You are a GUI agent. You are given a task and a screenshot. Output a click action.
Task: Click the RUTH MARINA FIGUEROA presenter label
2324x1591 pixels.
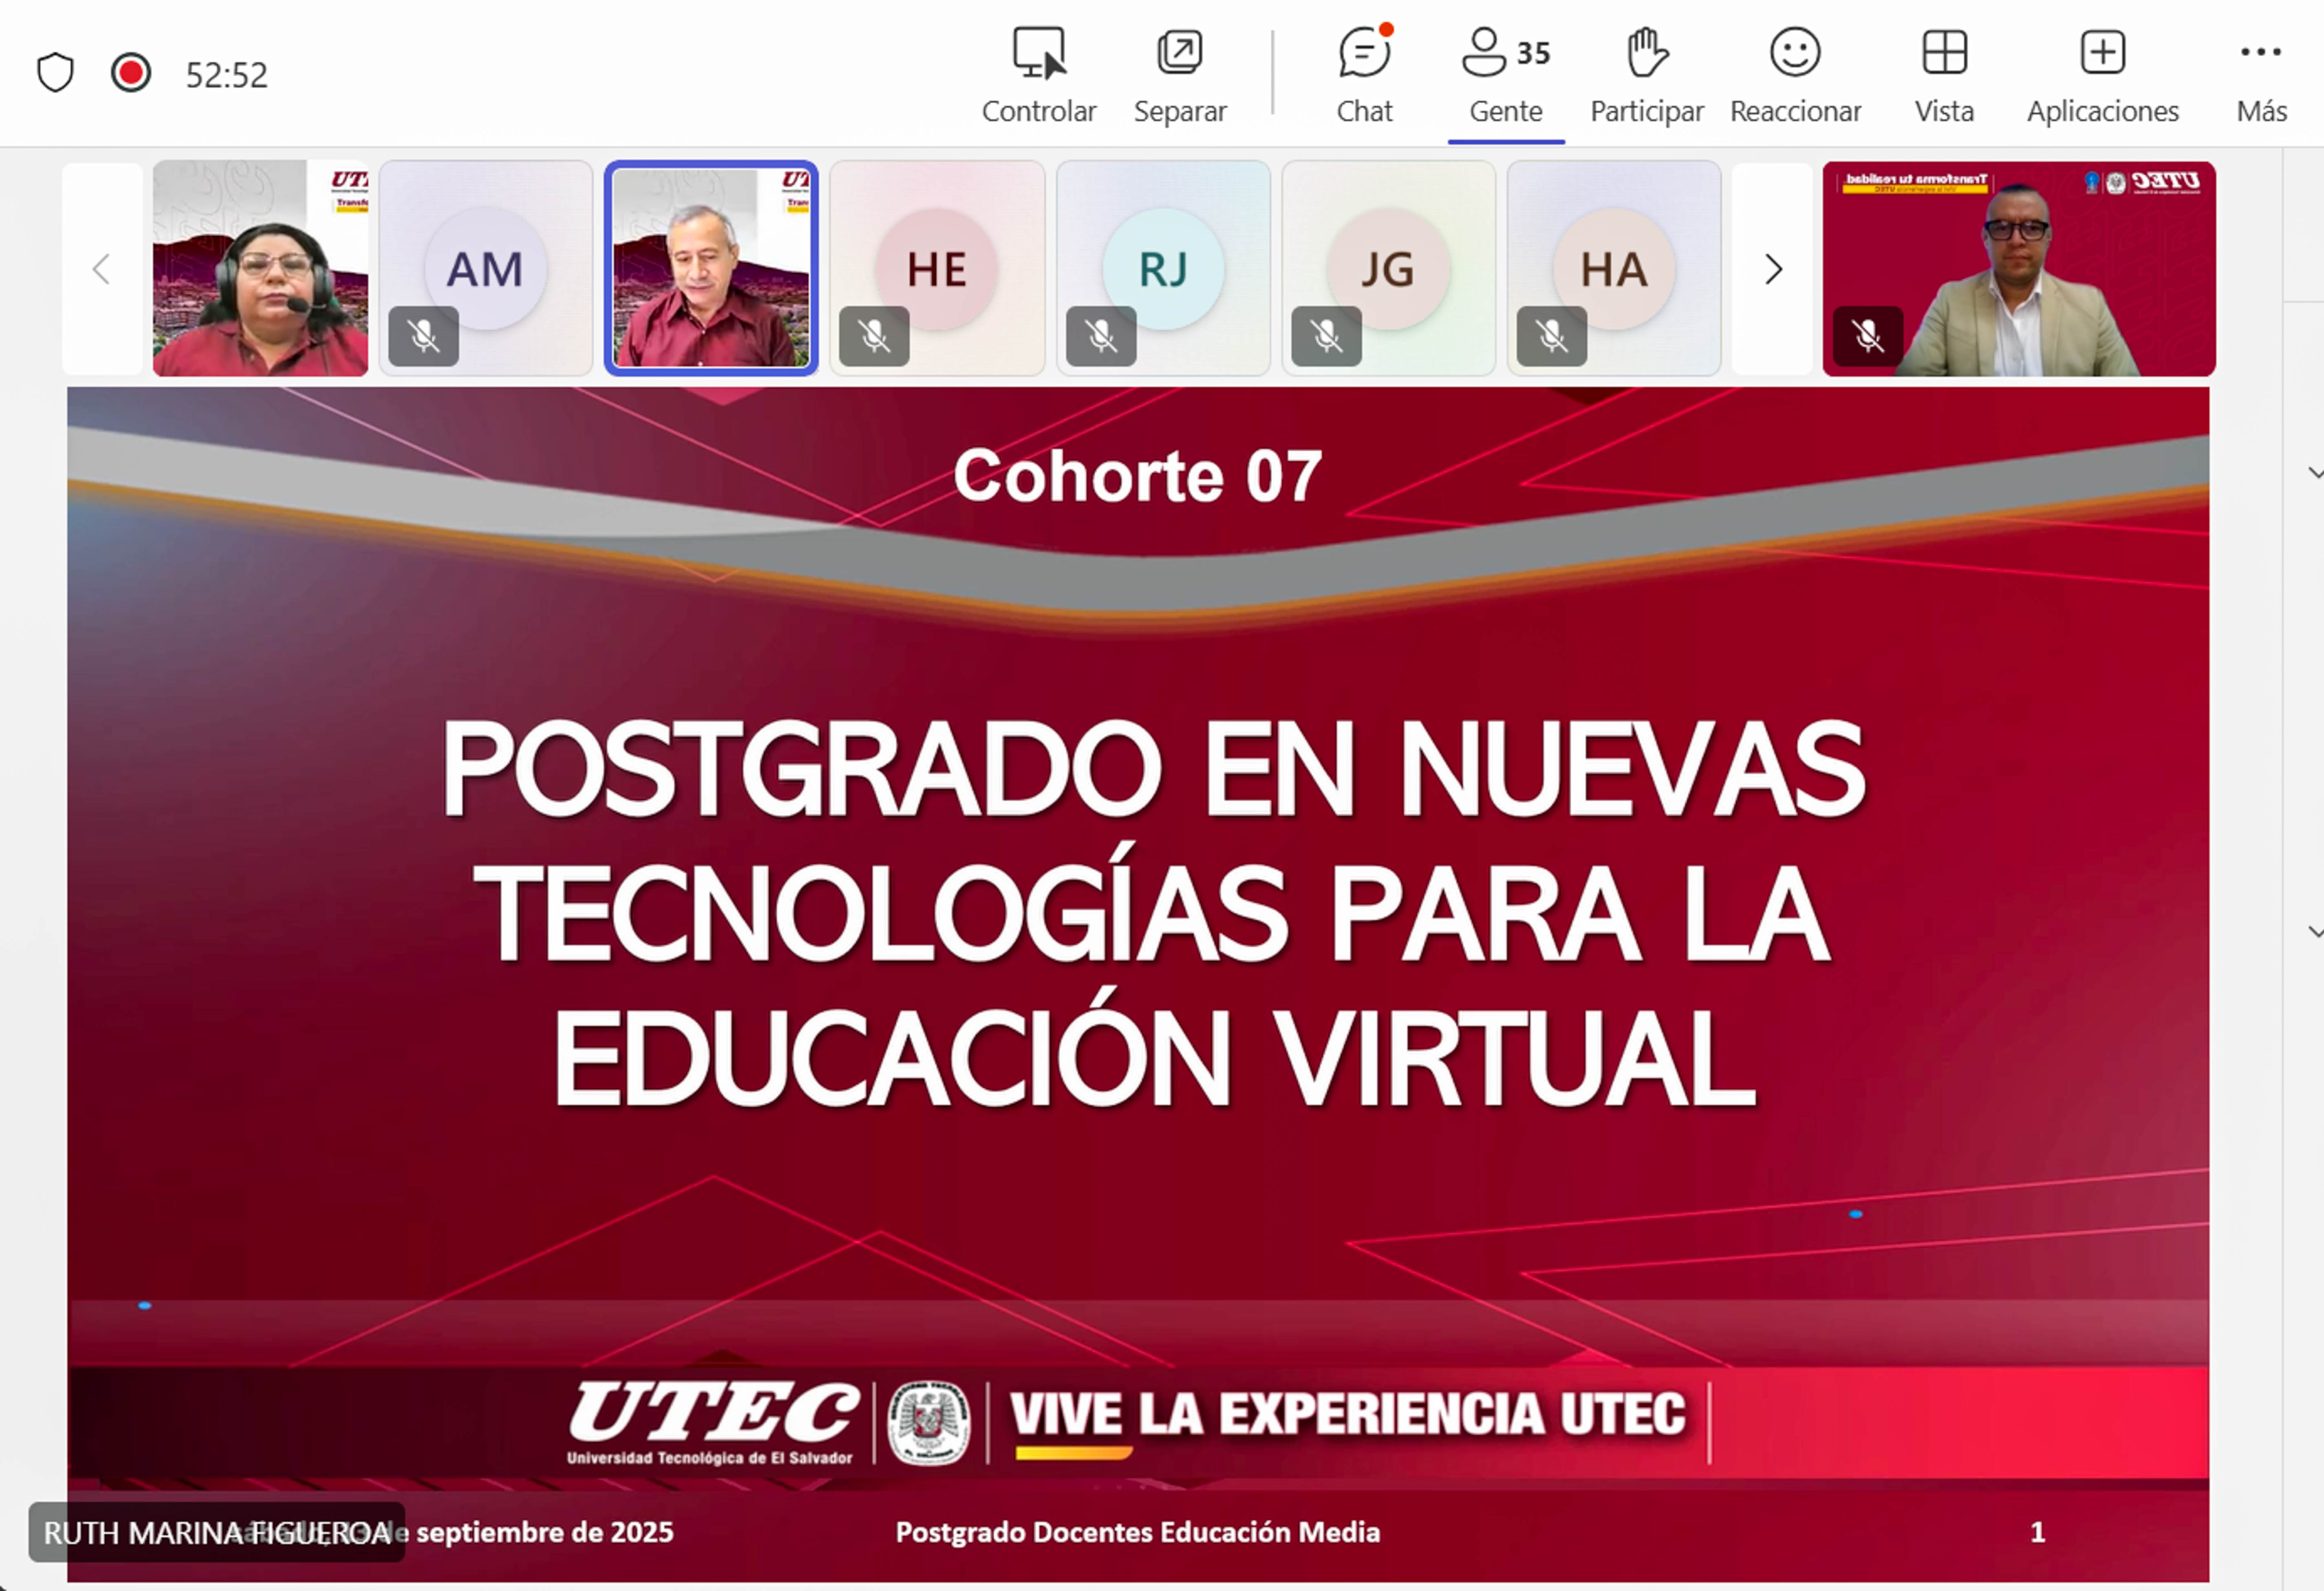217,1532
